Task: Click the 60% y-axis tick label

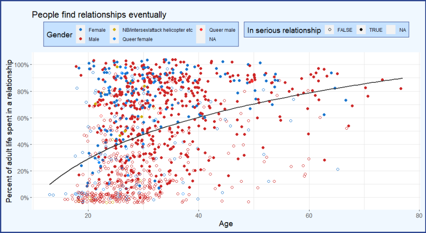Action: [25, 118]
